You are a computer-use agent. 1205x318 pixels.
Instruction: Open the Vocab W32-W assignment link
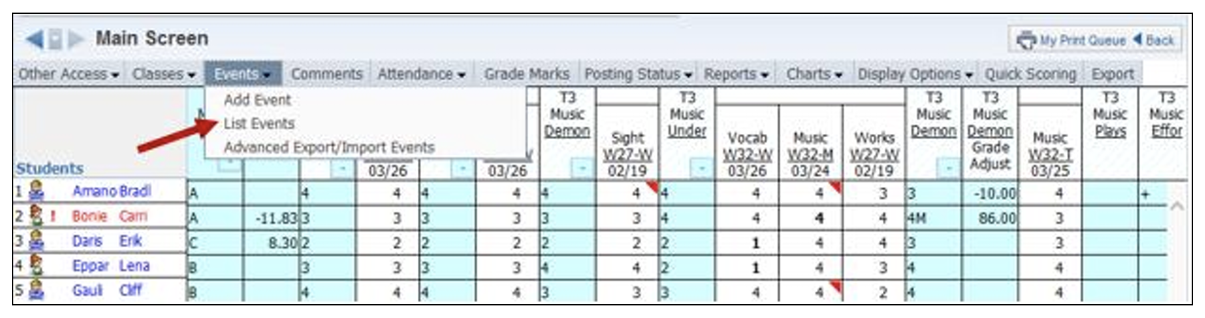[747, 154]
